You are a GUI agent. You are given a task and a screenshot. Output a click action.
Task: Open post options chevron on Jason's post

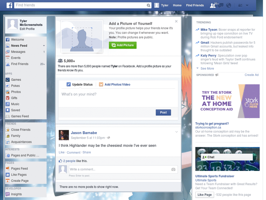pyautogui.click(x=176, y=132)
